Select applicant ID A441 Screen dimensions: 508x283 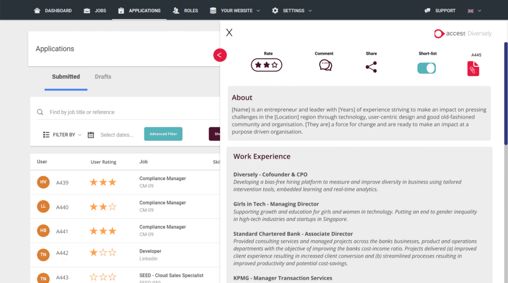tap(62, 231)
